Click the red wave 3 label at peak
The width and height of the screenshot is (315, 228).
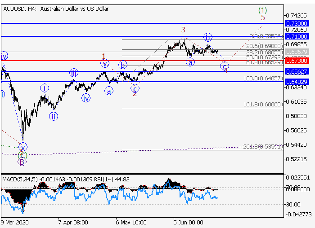[183, 30]
